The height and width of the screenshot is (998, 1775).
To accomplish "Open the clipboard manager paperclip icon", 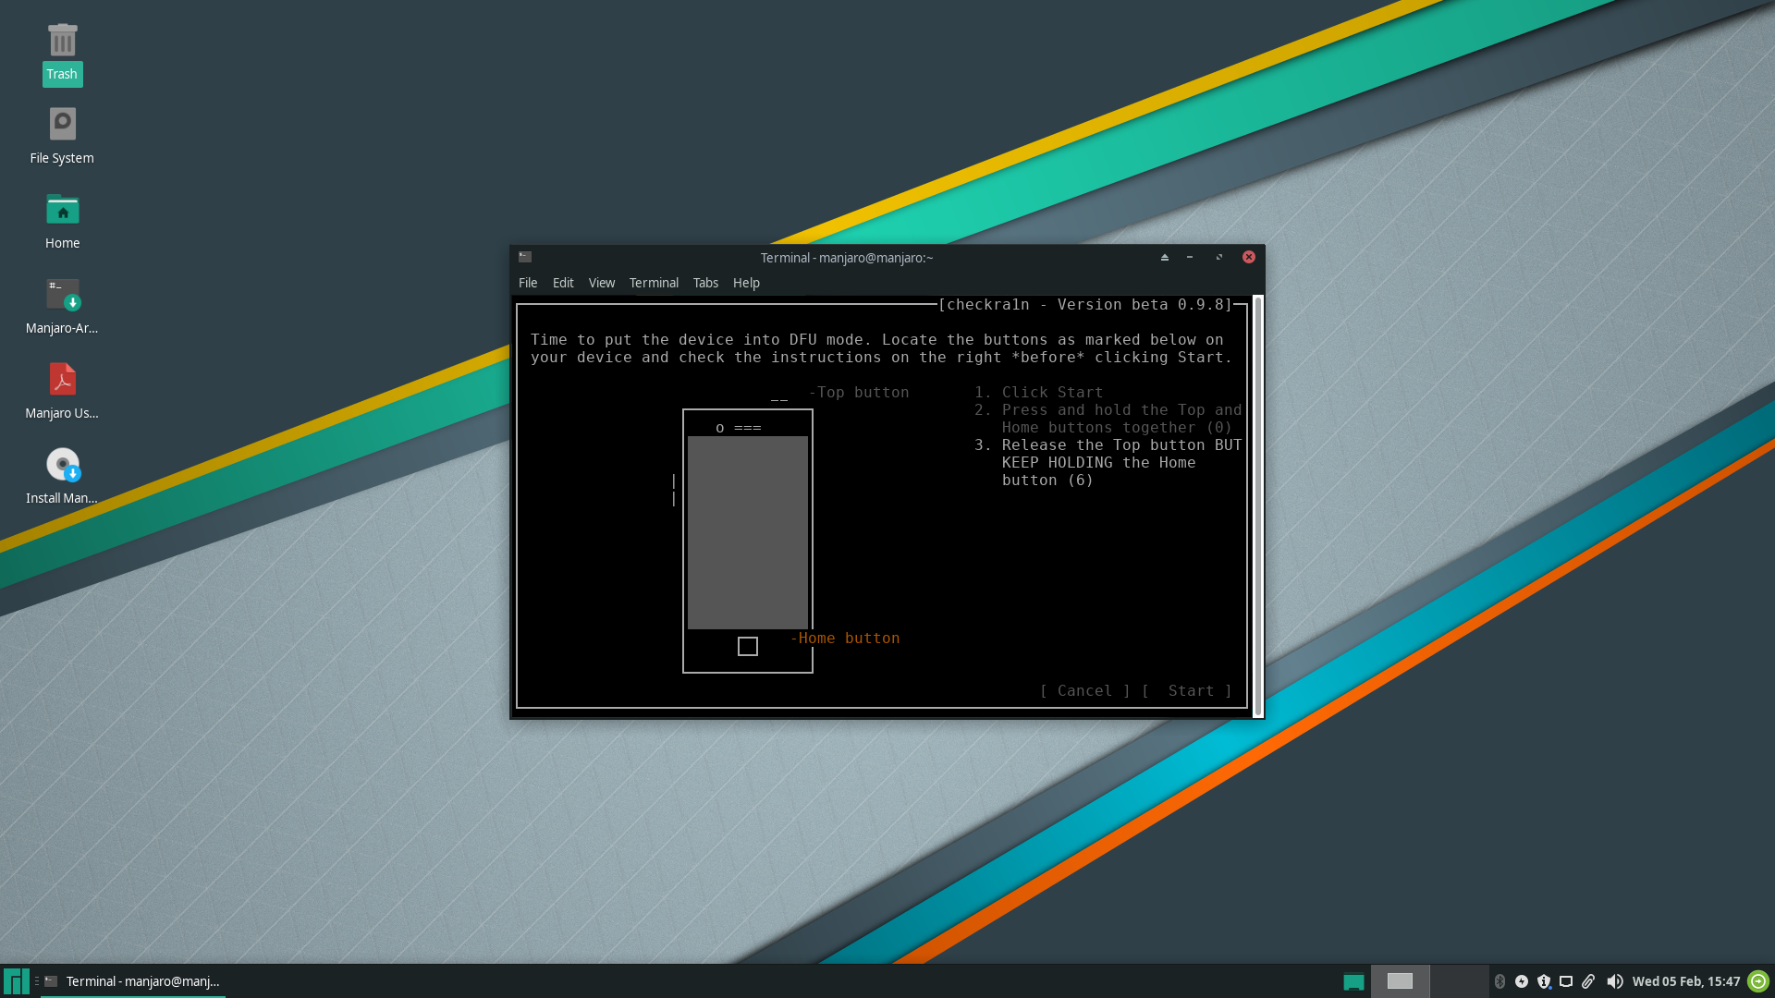I will (x=1588, y=981).
